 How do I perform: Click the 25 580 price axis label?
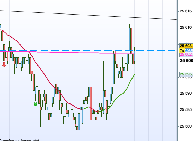(x=186, y=126)
